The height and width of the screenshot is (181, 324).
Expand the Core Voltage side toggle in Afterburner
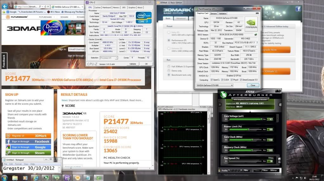[x=277, y=118]
